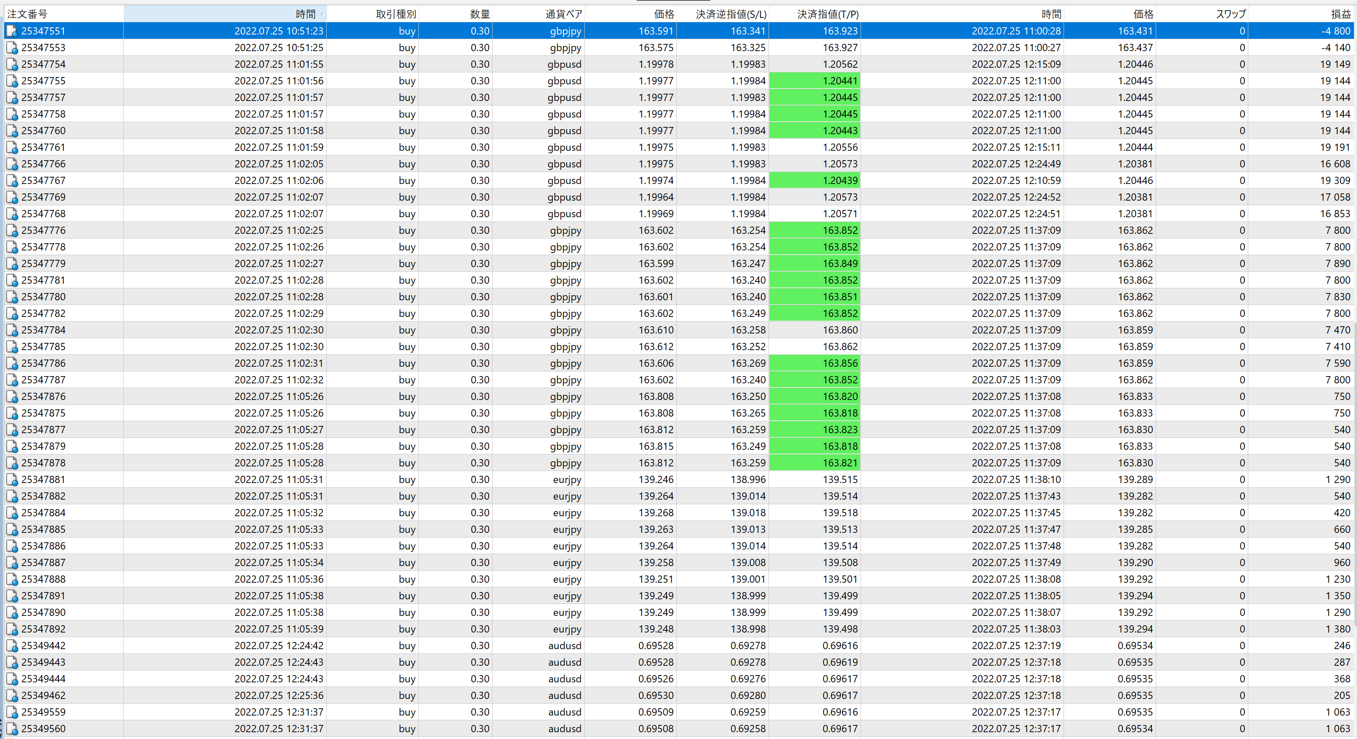The height and width of the screenshot is (739, 1357).
Task: Click the profit value 1 380
Action: [1338, 629]
